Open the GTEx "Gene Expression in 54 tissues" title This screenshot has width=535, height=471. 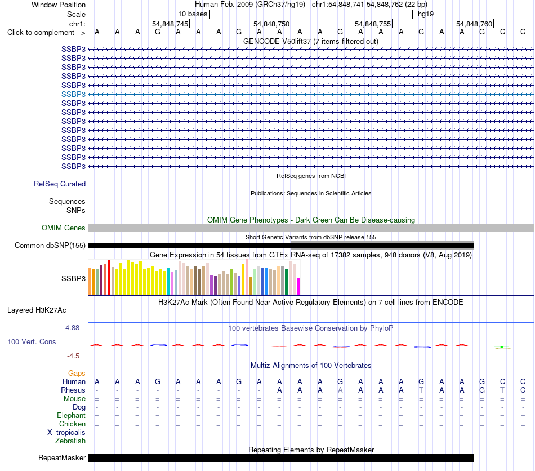(311, 255)
